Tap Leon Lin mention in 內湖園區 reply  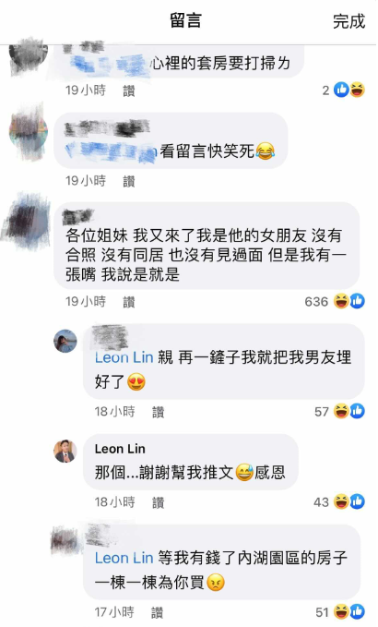124,558
